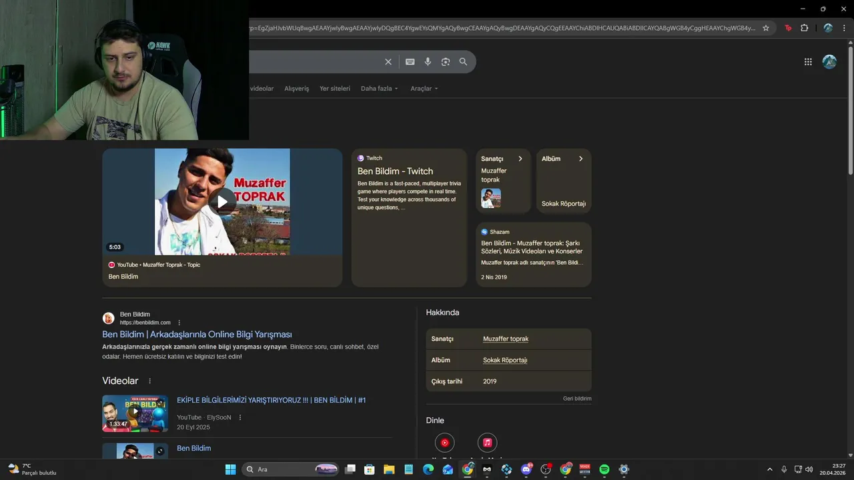Open Discord from the taskbar
854x480 pixels.
pyautogui.click(x=526, y=469)
